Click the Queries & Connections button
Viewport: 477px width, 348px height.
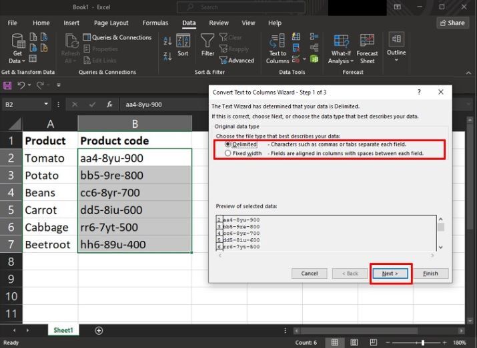[x=117, y=38]
